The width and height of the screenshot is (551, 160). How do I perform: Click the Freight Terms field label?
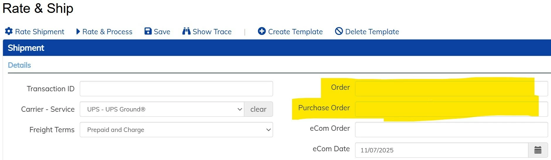click(52, 130)
